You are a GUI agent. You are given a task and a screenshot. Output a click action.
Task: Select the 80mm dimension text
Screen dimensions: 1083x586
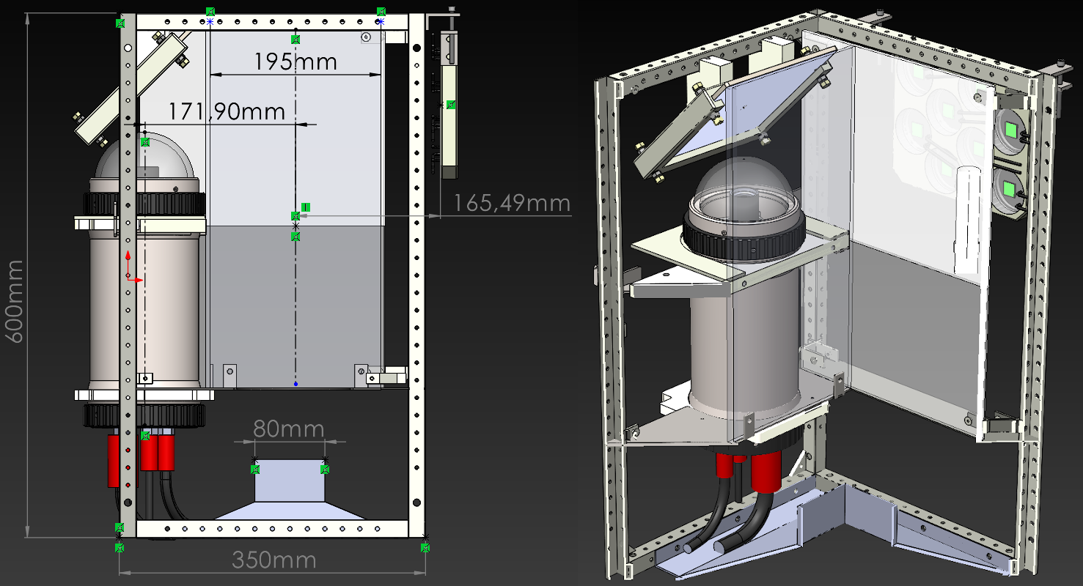[x=288, y=429]
